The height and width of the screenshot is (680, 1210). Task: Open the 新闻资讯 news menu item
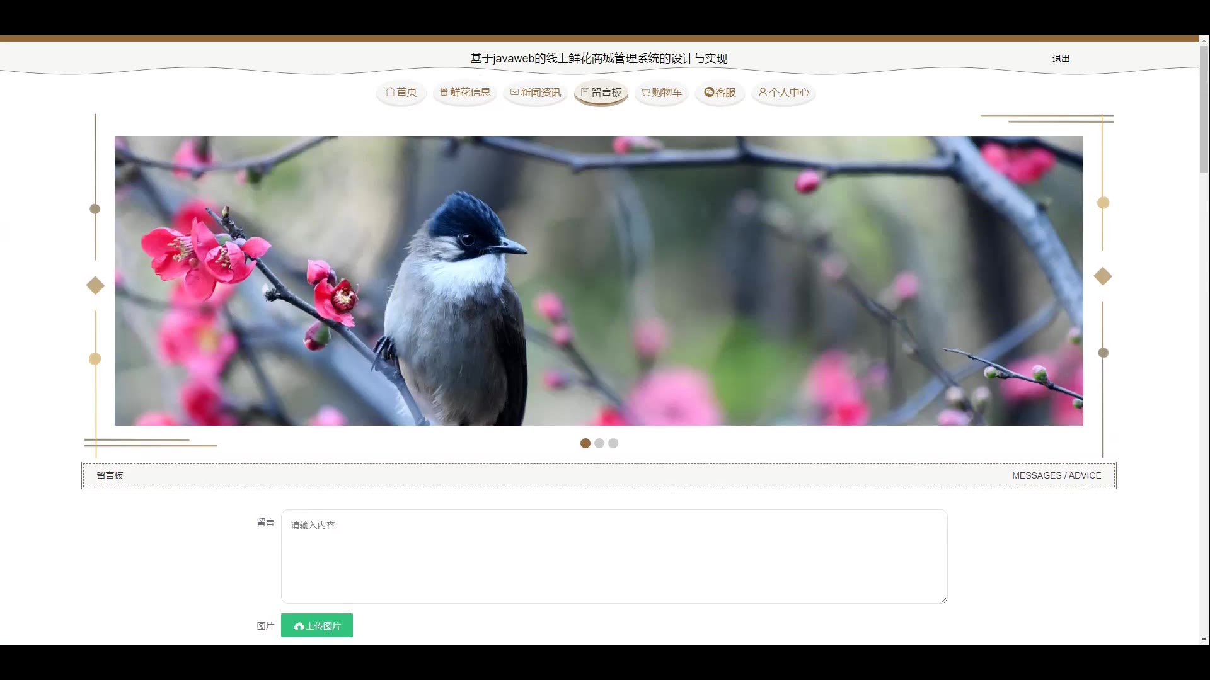tap(536, 93)
